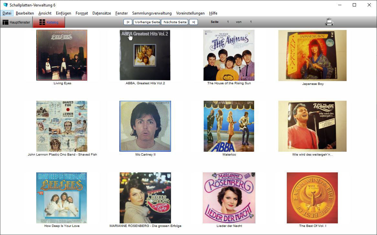Select the Japanese Boy album cover
The height and width of the screenshot is (235, 377).
point(312,56)
